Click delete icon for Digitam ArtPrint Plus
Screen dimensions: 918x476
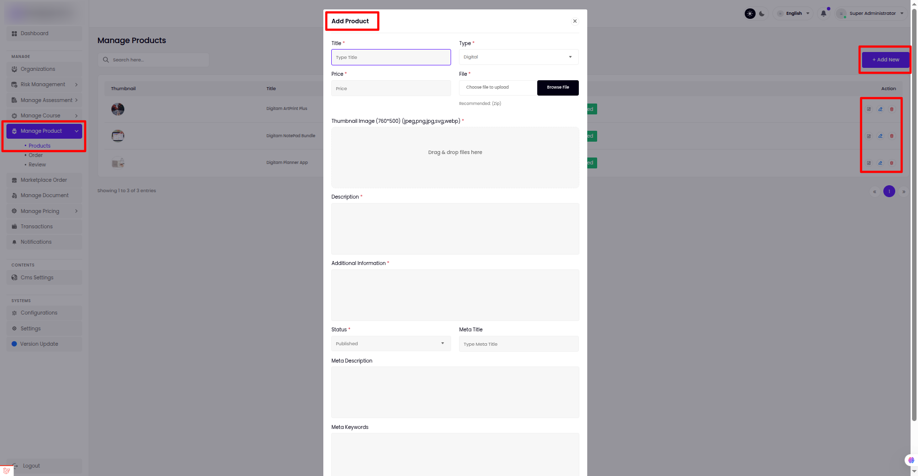[x=892, y=109]
